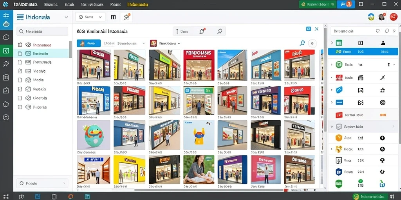Select the yellow highlighted title bar tab
The image size is (401, 200).
tap(137, 4)
